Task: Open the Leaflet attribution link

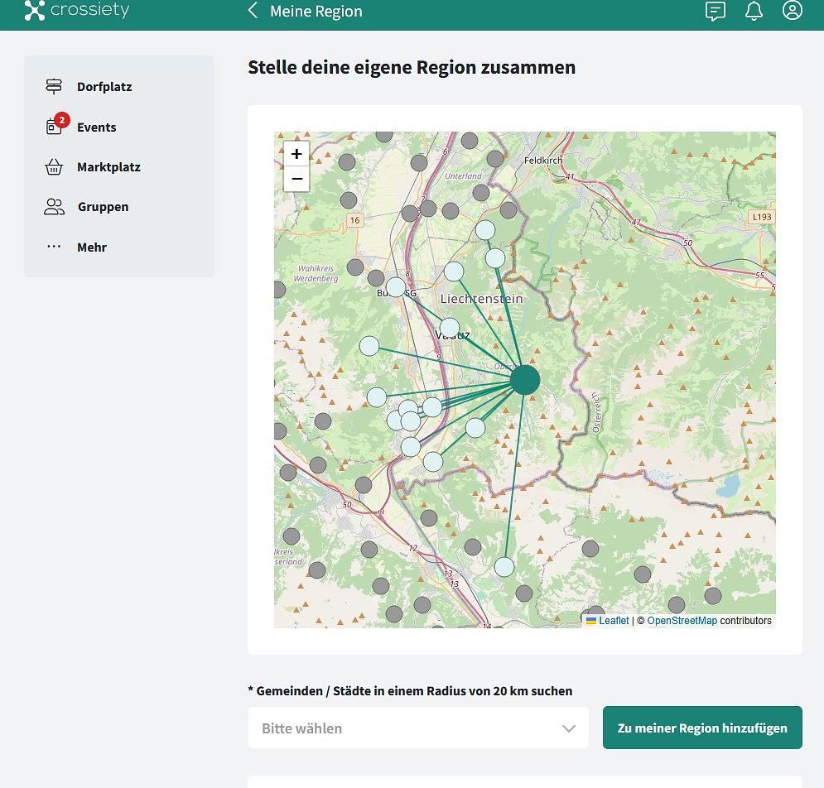Action: tap(614, 621)
